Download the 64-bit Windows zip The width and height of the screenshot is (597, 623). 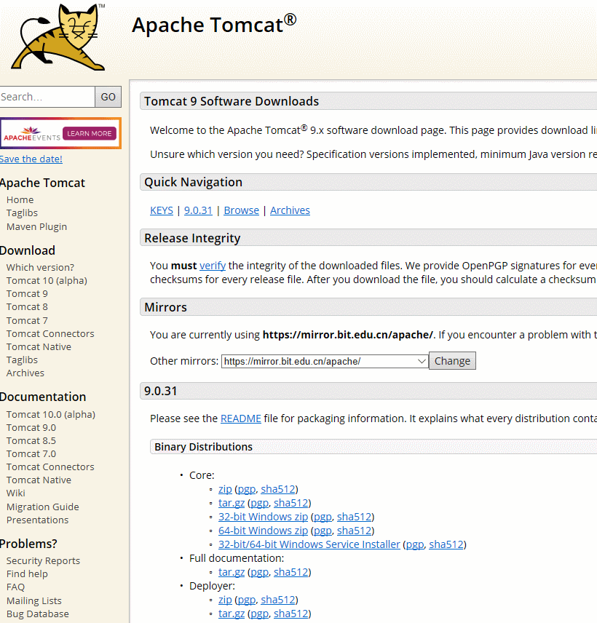point(263,531)
